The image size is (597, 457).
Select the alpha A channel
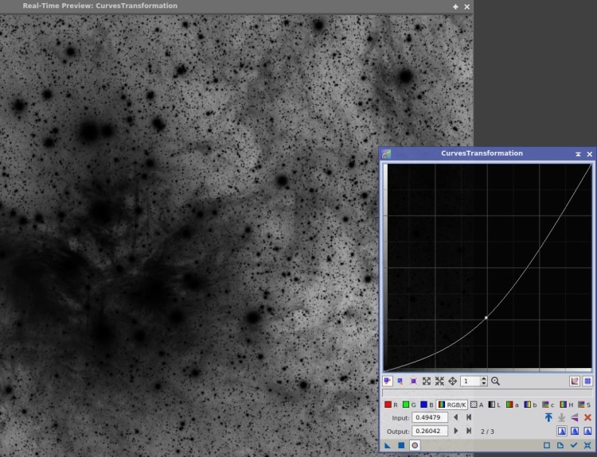click(x=477, y=405)
